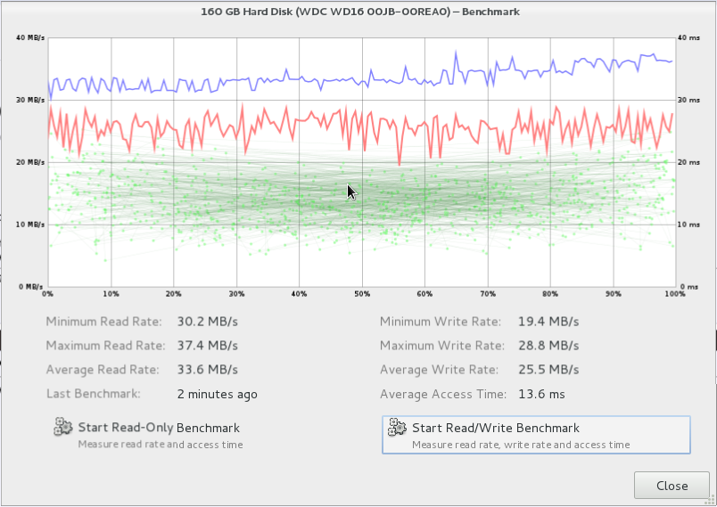Click the 37.4 MB/s maximum read rate value

(x=207, y=346)
